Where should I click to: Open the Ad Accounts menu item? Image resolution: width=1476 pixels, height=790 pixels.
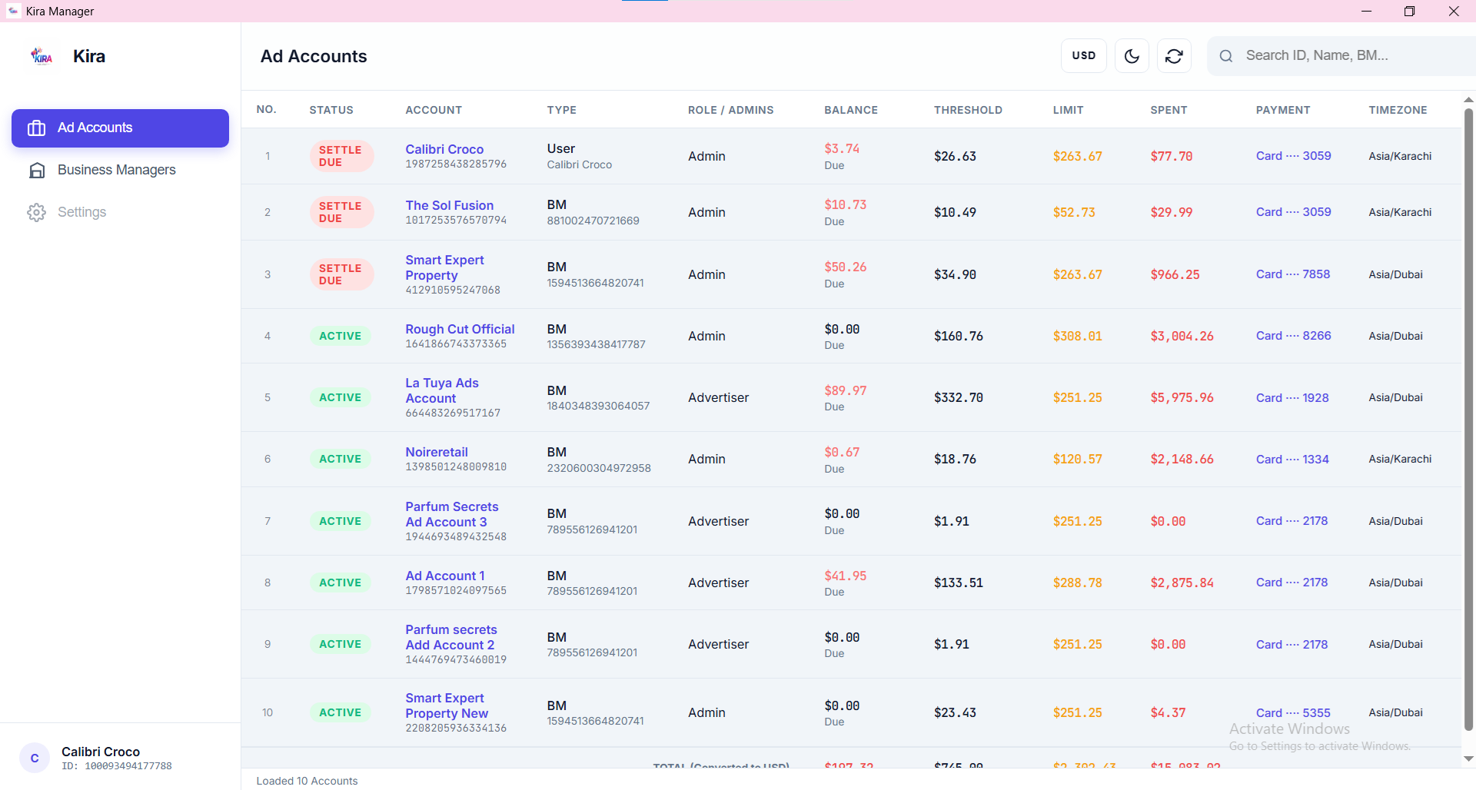[120, 128]
